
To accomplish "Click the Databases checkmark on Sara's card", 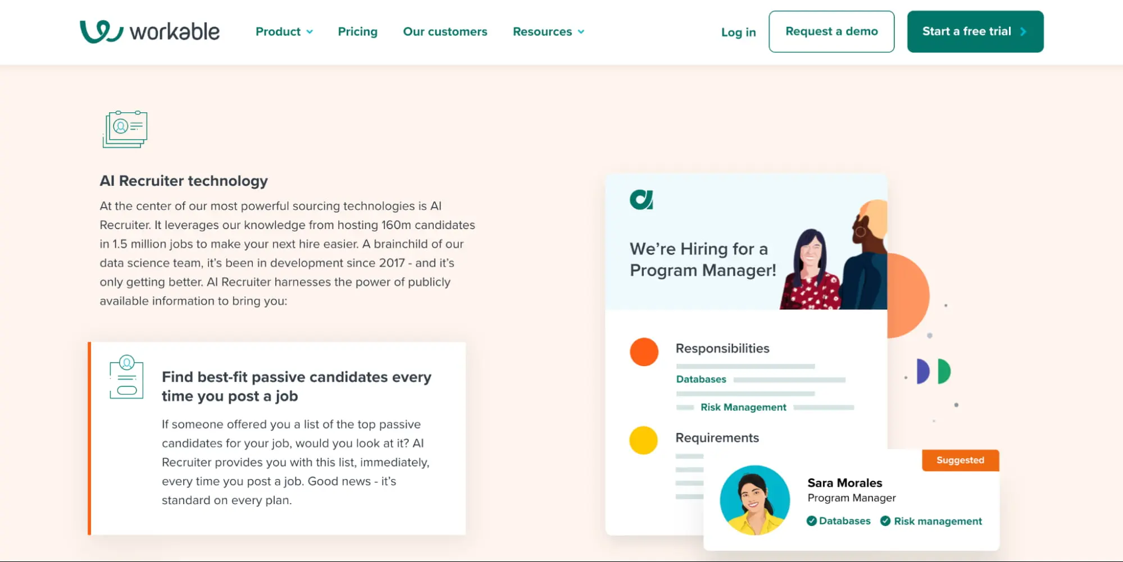I will (x=811, y=520).
